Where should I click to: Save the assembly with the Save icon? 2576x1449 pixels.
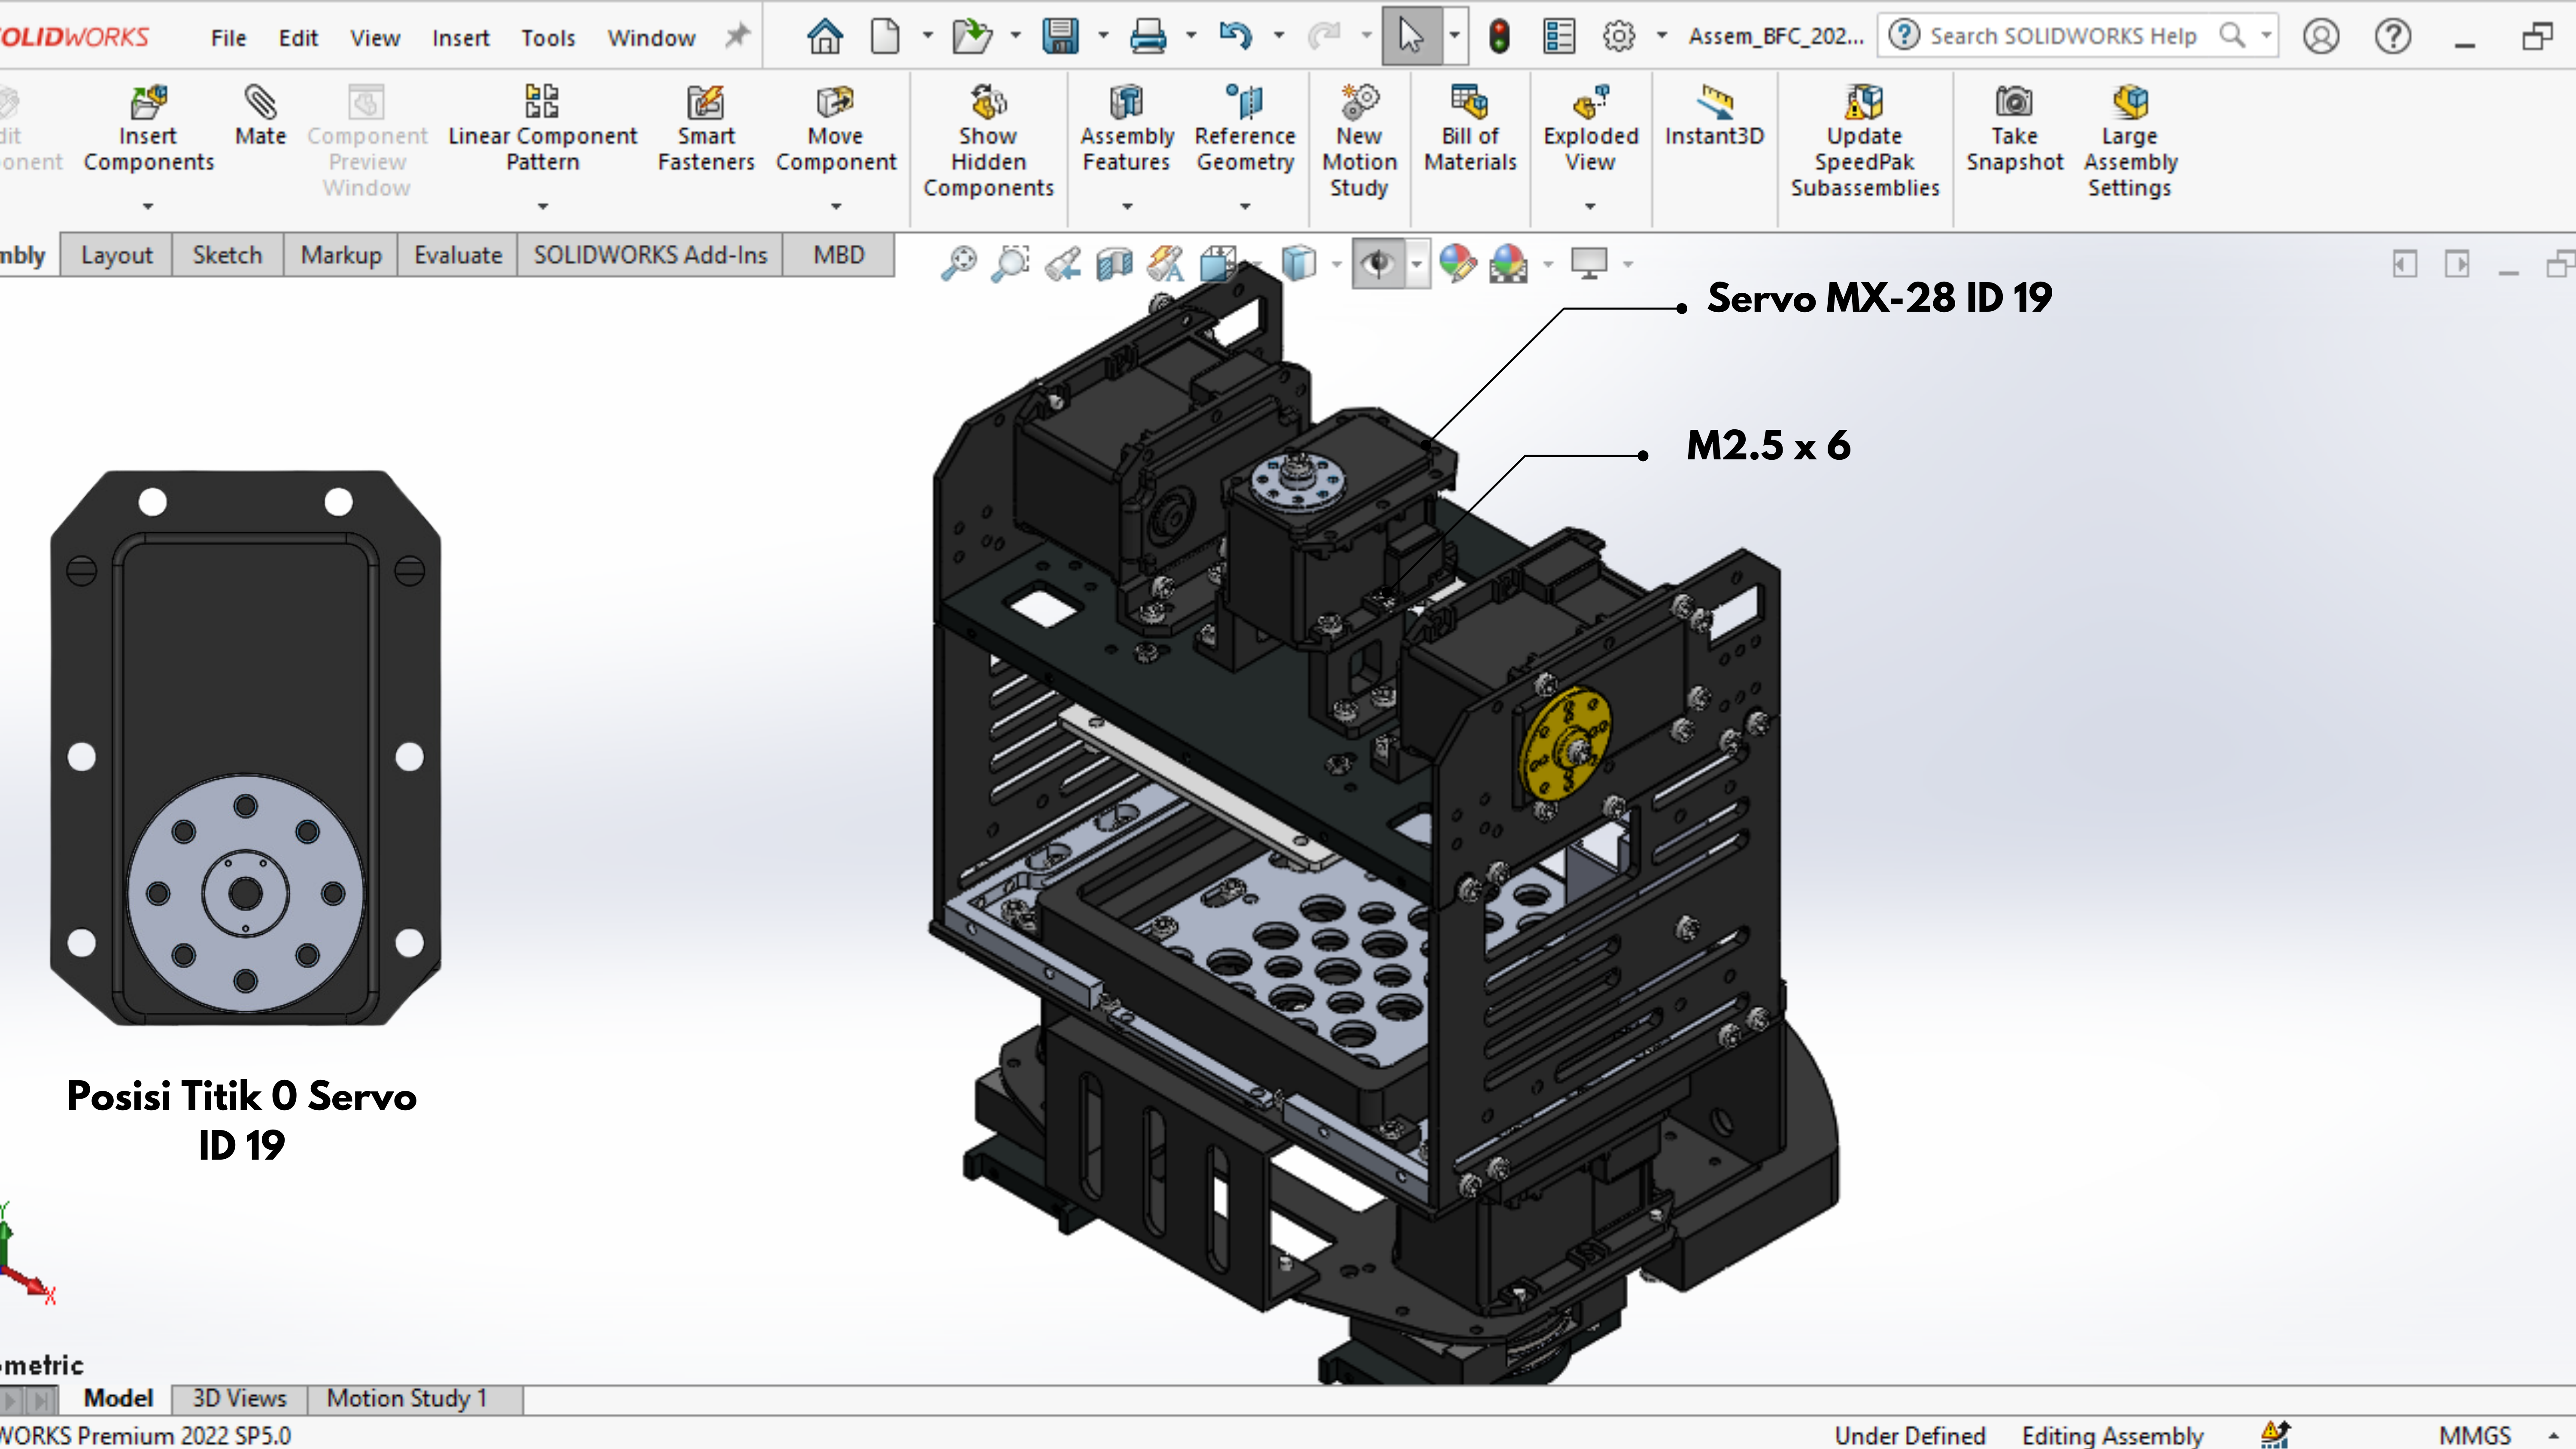pos(1060,37)
